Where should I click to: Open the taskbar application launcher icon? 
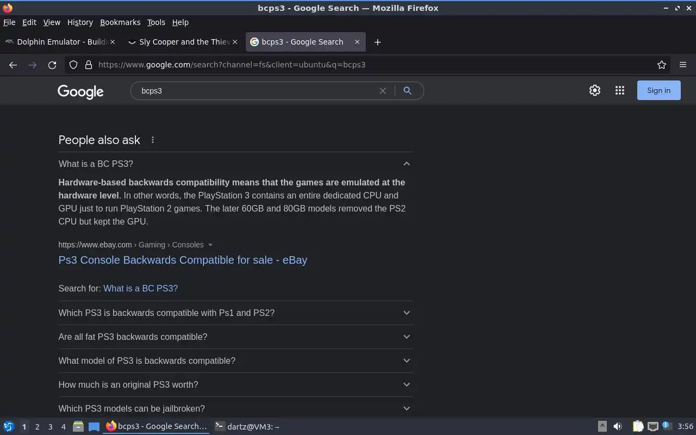tap(9, 426)
